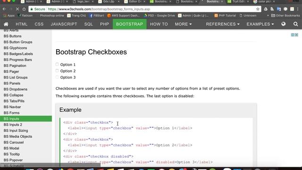This screenshot has height=170, width=302.
Task: Open the search magnifier icon
Action: point(296,24)
